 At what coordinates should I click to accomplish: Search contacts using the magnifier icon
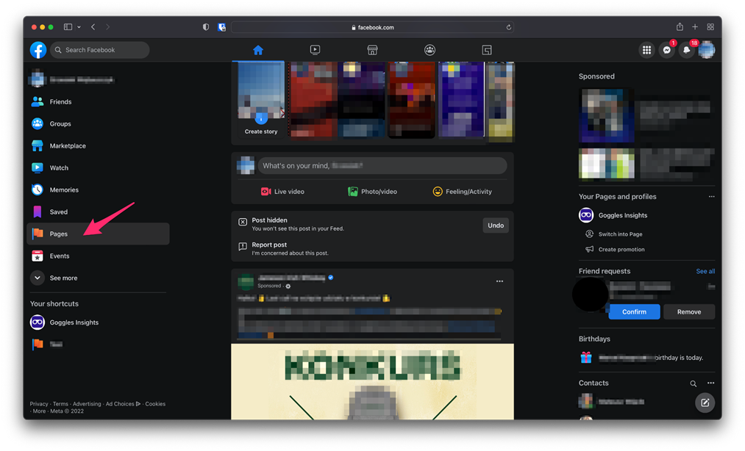click(x=693, y=383)
